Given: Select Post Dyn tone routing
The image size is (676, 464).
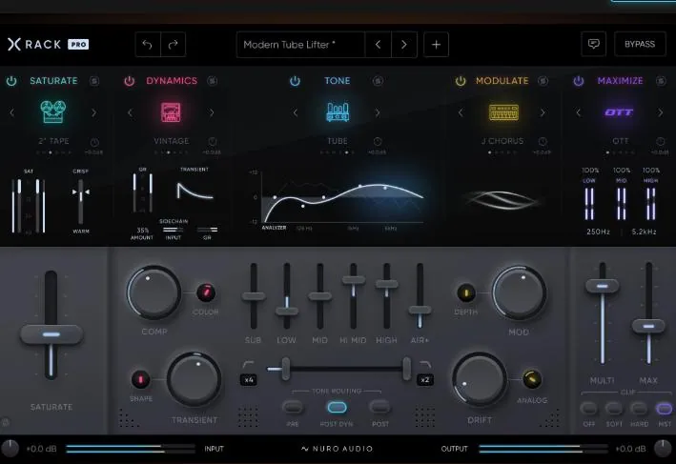Looking at the screenshot, I should (337, 407).
